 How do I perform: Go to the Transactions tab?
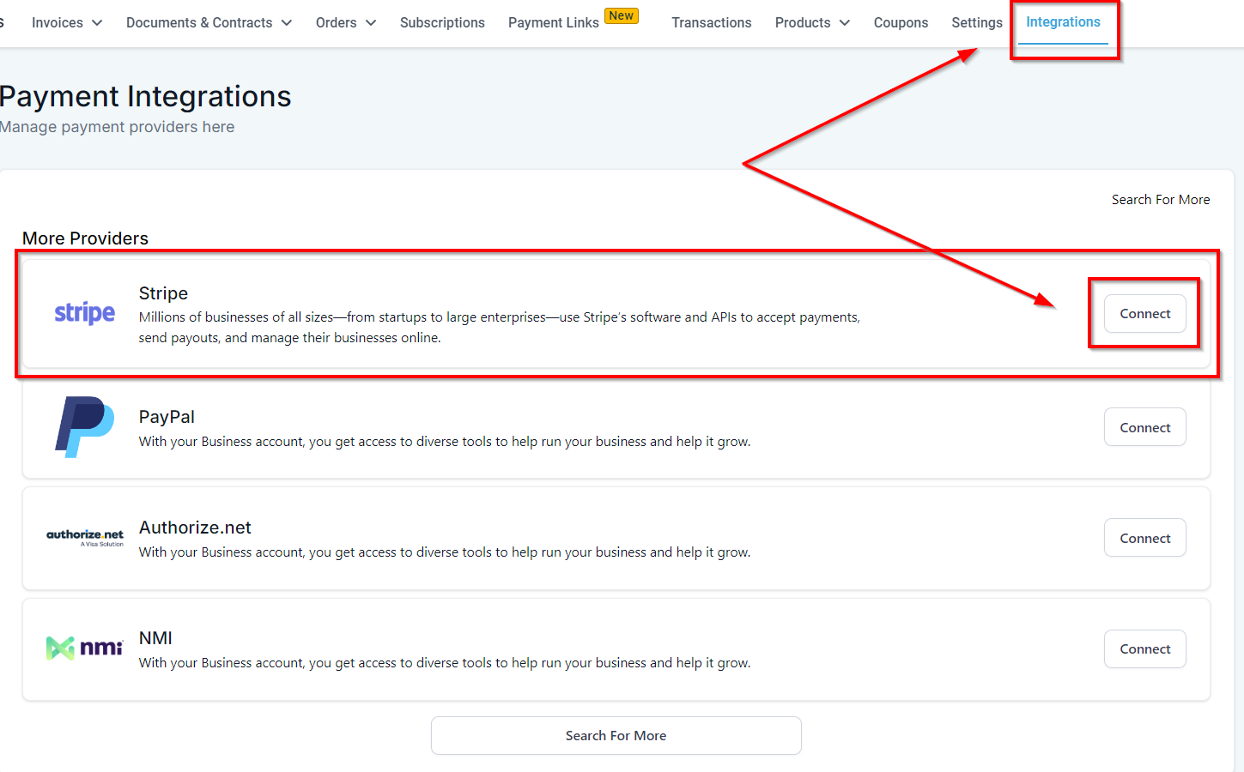coord(712,23)
